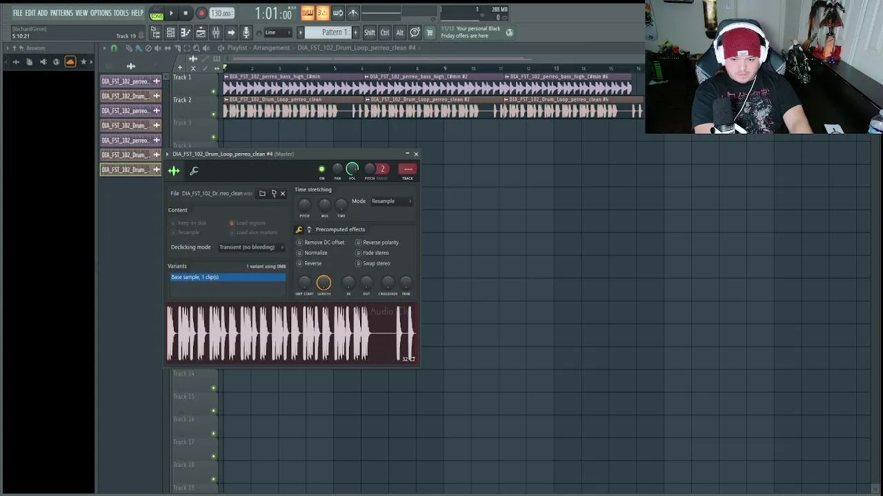Open time stretching Mode Resample dropdown
The height and width of the screenshot is (496, 883).
[x=391, y=201]
